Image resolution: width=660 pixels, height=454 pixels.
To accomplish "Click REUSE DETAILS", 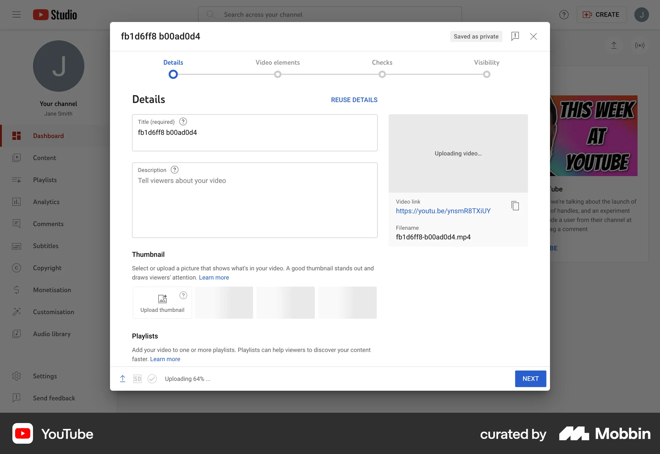I will click(x=354, y=100).
